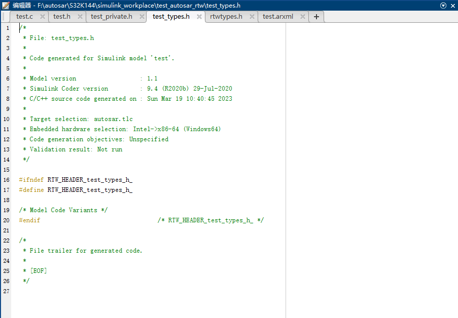Close the test.c tab with its x icon
Viewport: 458px width, 318px height.
coord(42,16)
